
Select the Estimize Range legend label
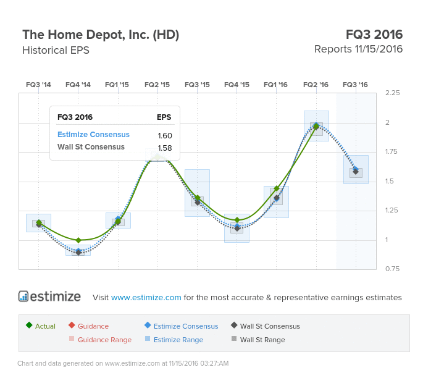click(x=178, y=340)
